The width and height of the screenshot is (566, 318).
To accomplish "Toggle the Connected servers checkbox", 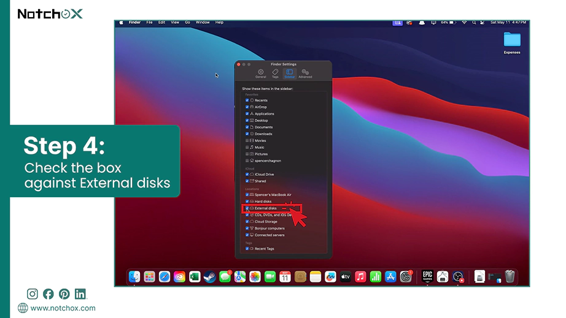I will click(247, 235).
